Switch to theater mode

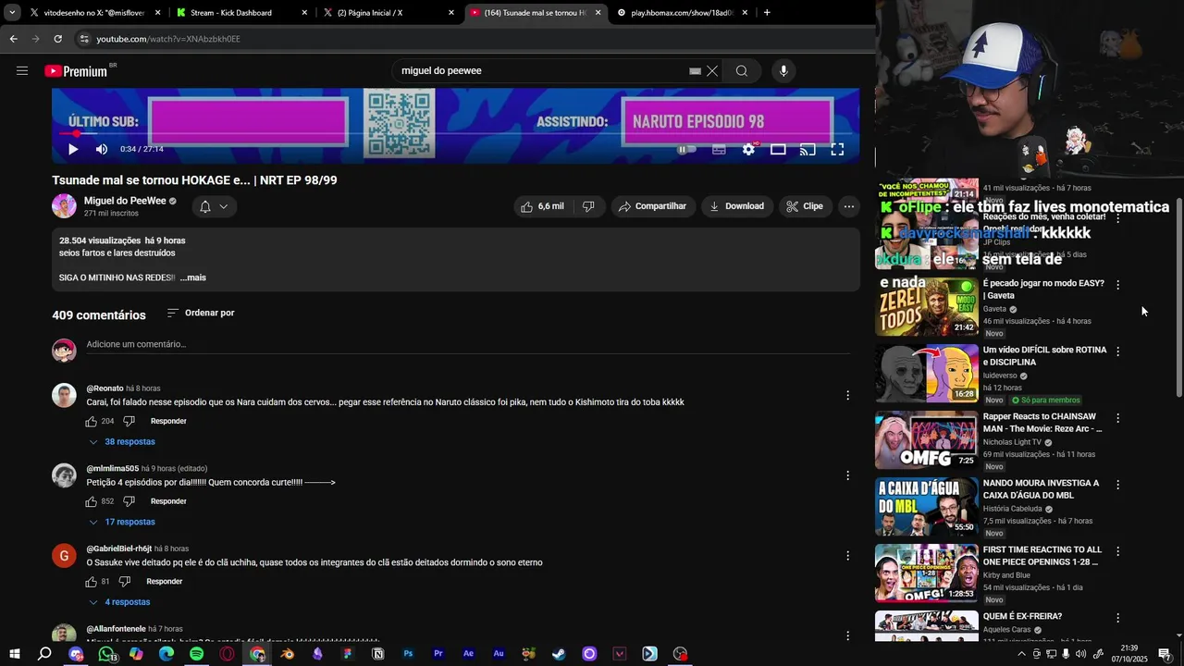tap(778, 149)
